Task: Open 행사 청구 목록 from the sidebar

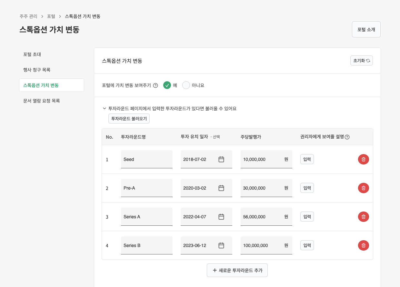Action: tap(36, 70)
